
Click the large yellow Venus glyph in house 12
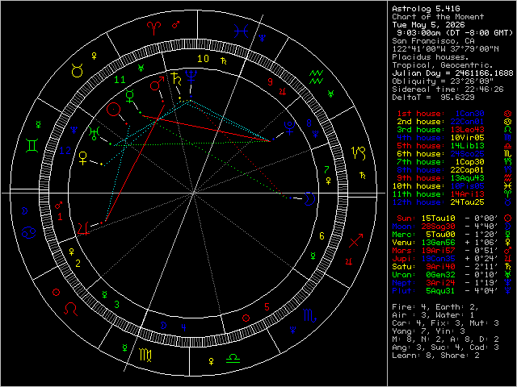83,158
